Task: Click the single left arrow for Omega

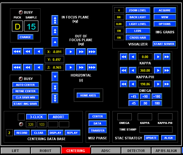Action: point(132,84)
